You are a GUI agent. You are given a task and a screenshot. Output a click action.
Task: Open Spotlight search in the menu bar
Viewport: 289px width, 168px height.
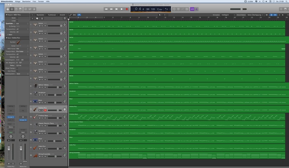pos(286,1)
